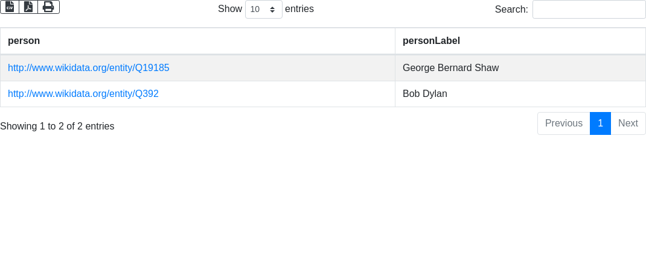Image resolution: width=646 pixels, height=271 pixels.
Task: Sort by the person column header
Action: (x=24, y=41)
